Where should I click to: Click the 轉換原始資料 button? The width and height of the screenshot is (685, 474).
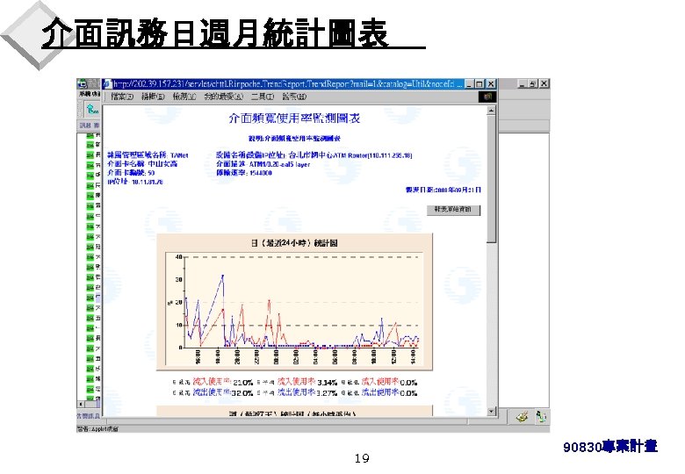453,210
